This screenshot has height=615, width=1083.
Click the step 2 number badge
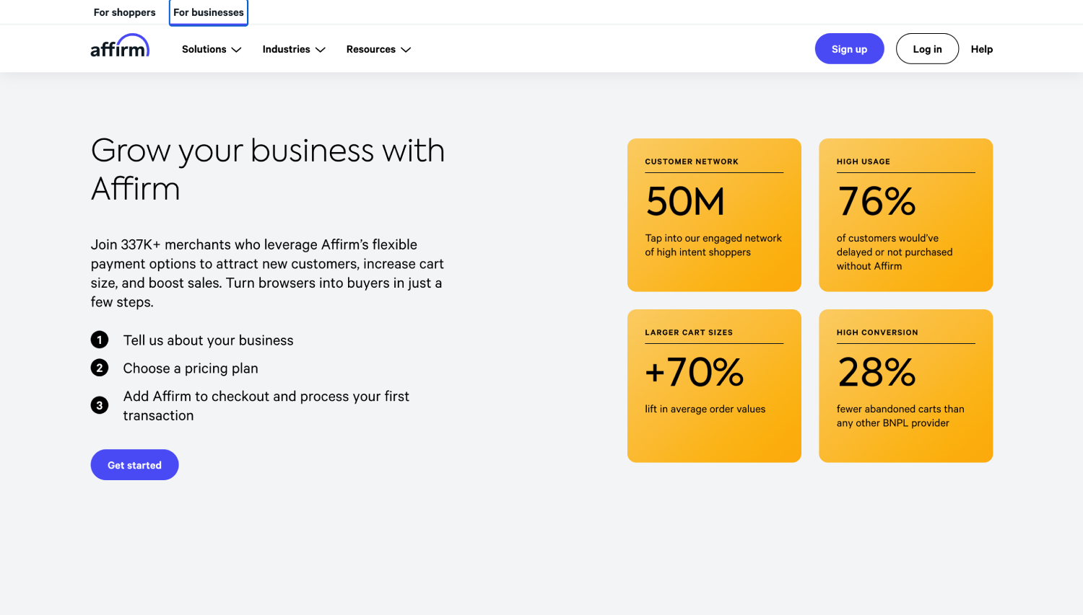coord(100,368)
